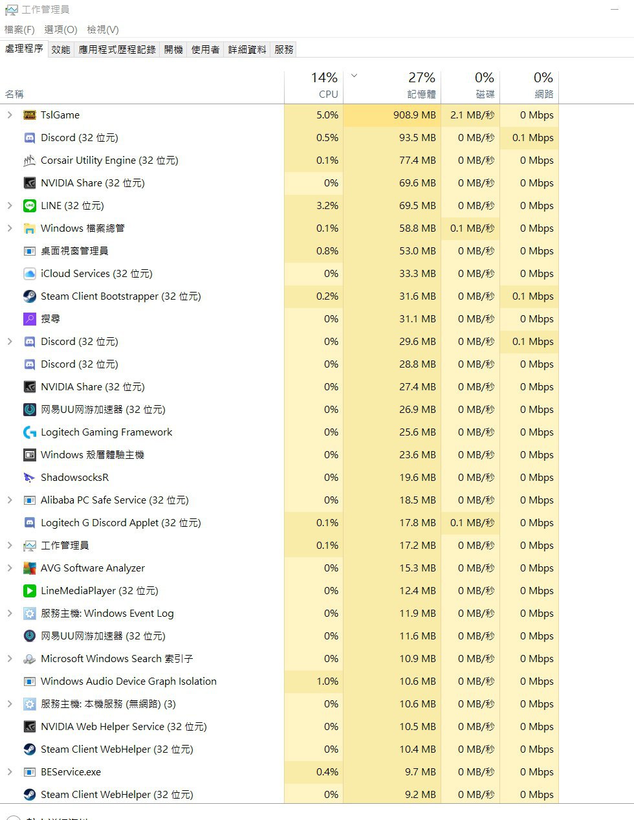Click the TslGame PUBG icon
This screenshot has height=820, width=634.
coord(30,115)
